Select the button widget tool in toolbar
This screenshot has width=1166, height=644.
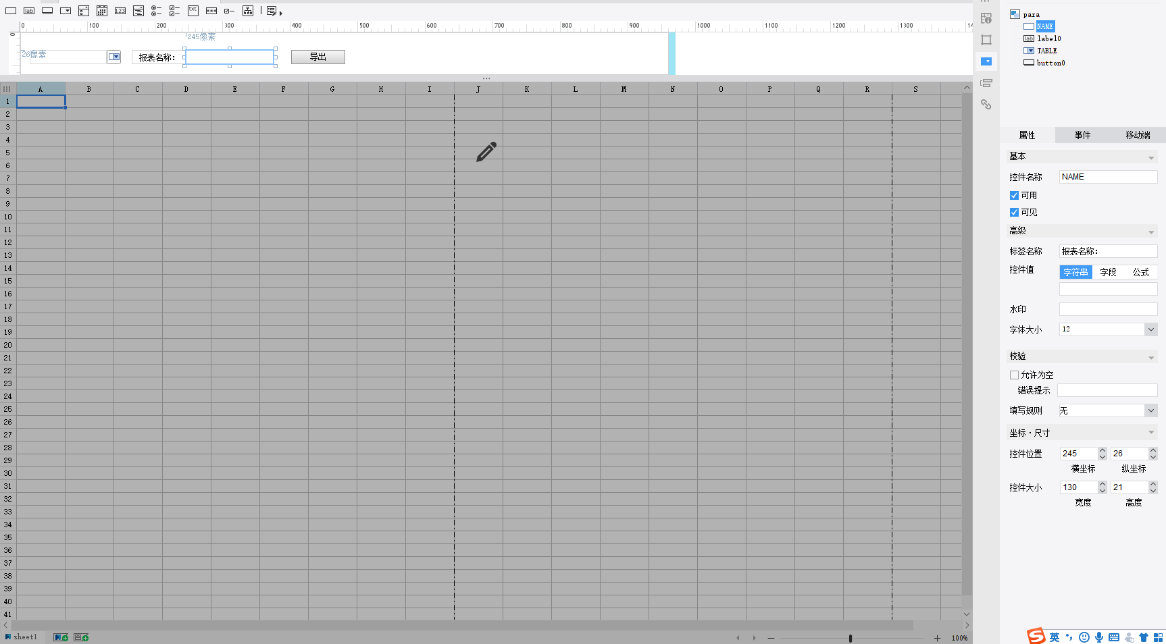(x=47, y=11)
